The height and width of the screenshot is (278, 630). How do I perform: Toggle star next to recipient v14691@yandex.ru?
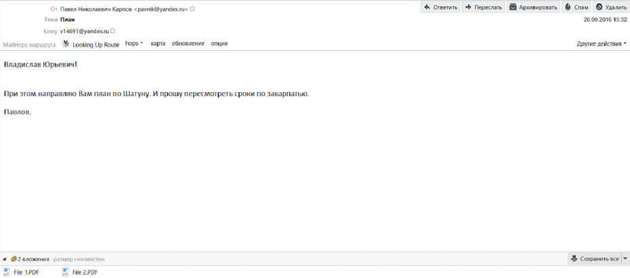pyautogui.click(x=112, y=31)
